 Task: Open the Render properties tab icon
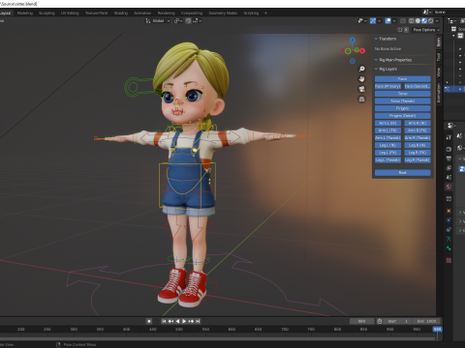pos(449,149)
